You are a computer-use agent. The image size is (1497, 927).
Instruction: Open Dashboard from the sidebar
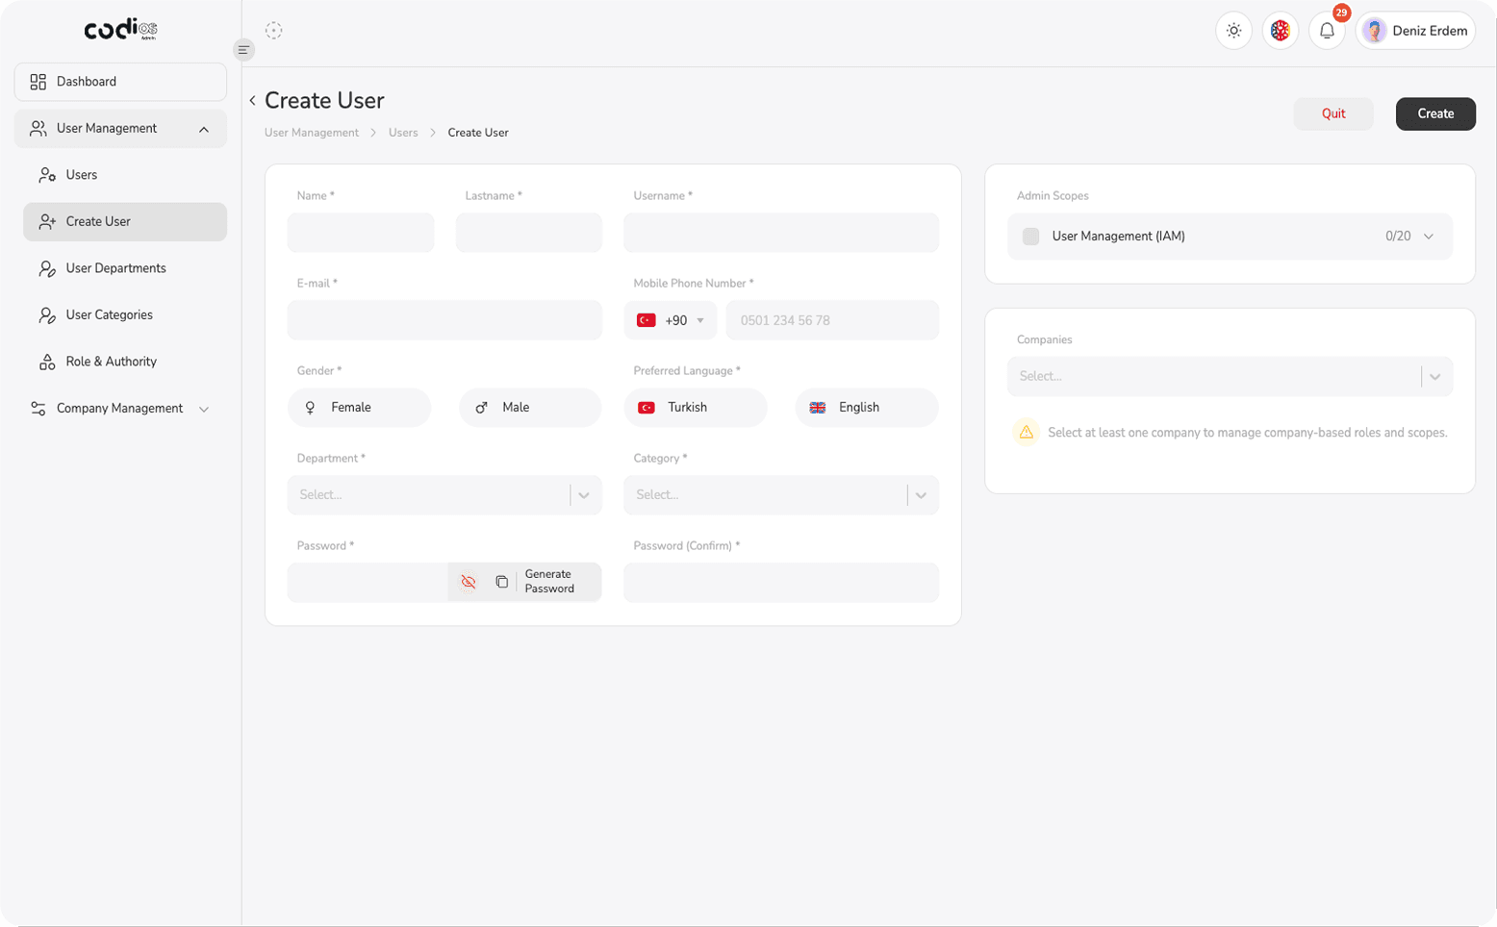pyautogui.click(x=120, y=82)
